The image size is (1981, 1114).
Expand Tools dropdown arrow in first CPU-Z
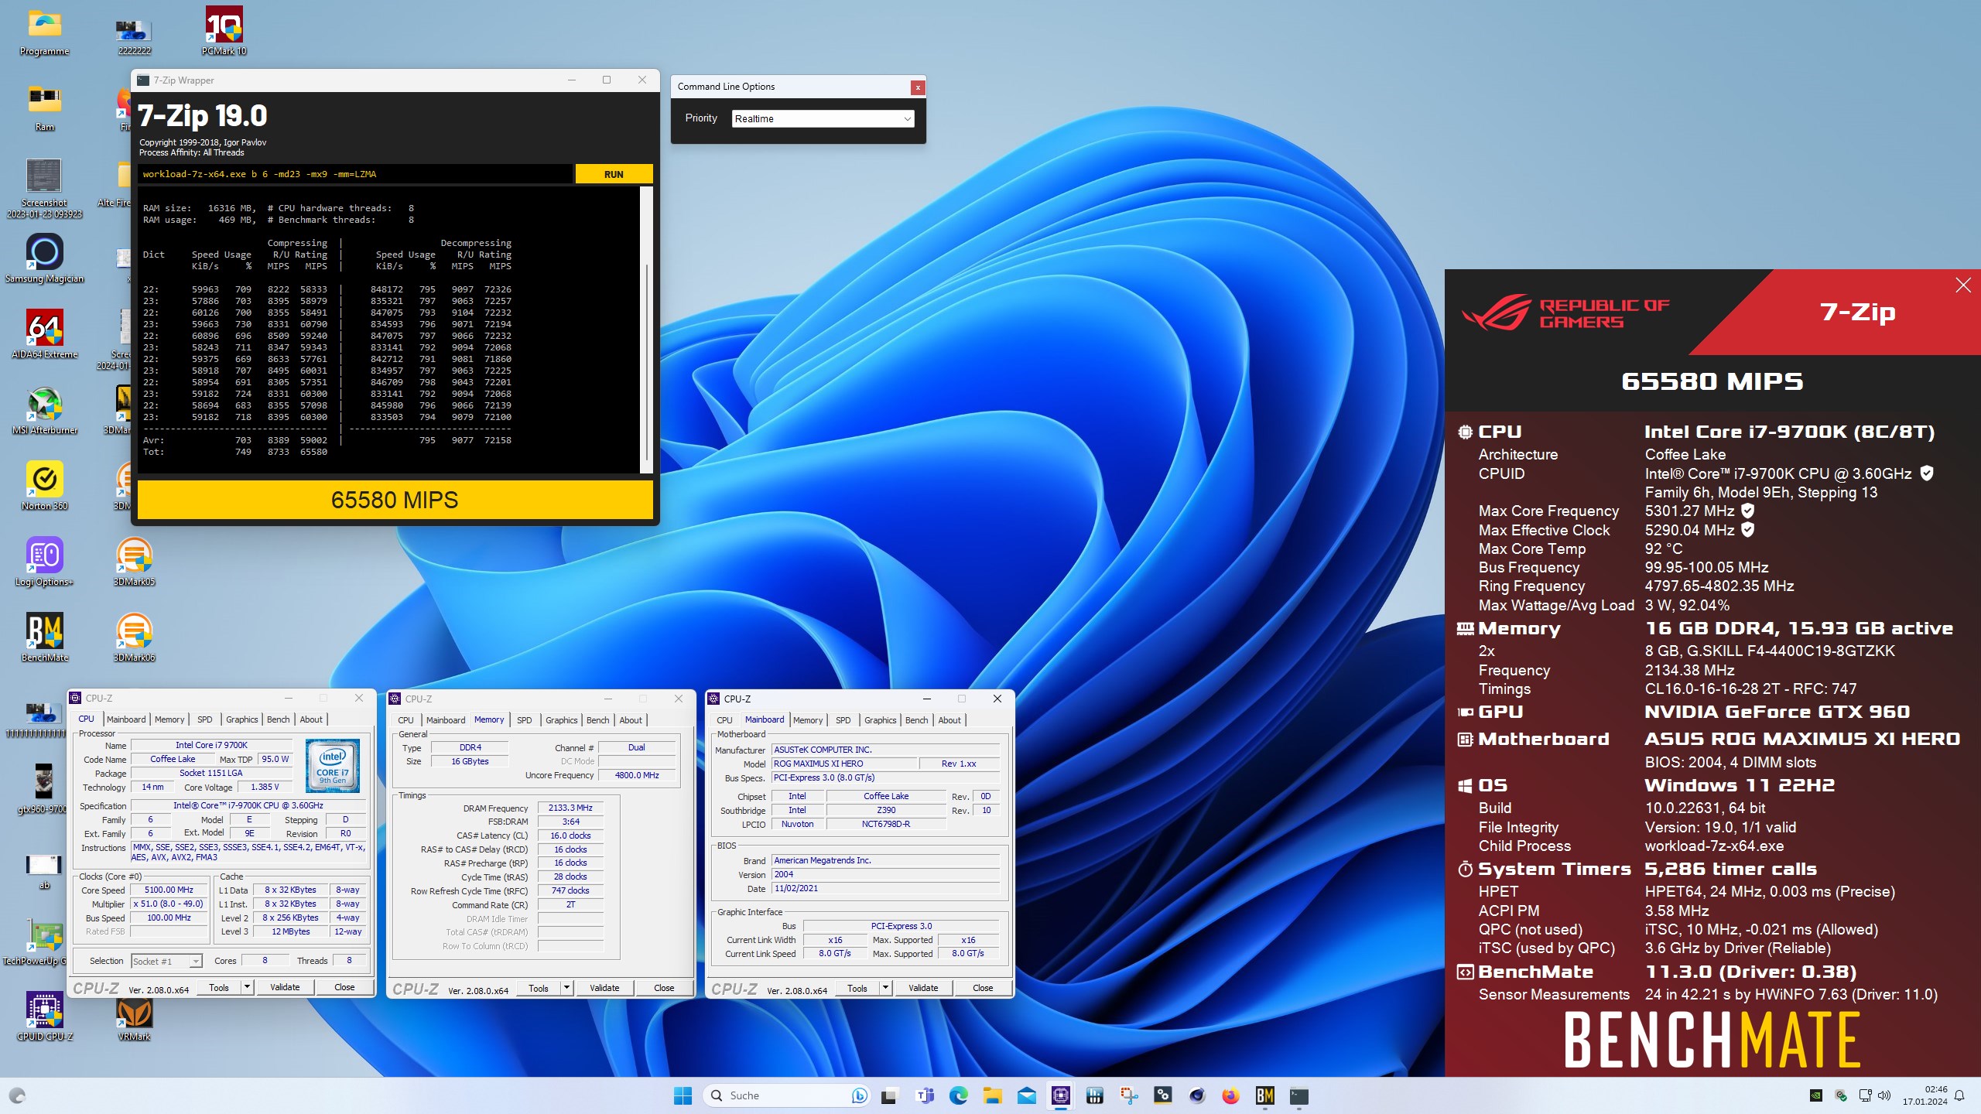click(x=247, y=987)
